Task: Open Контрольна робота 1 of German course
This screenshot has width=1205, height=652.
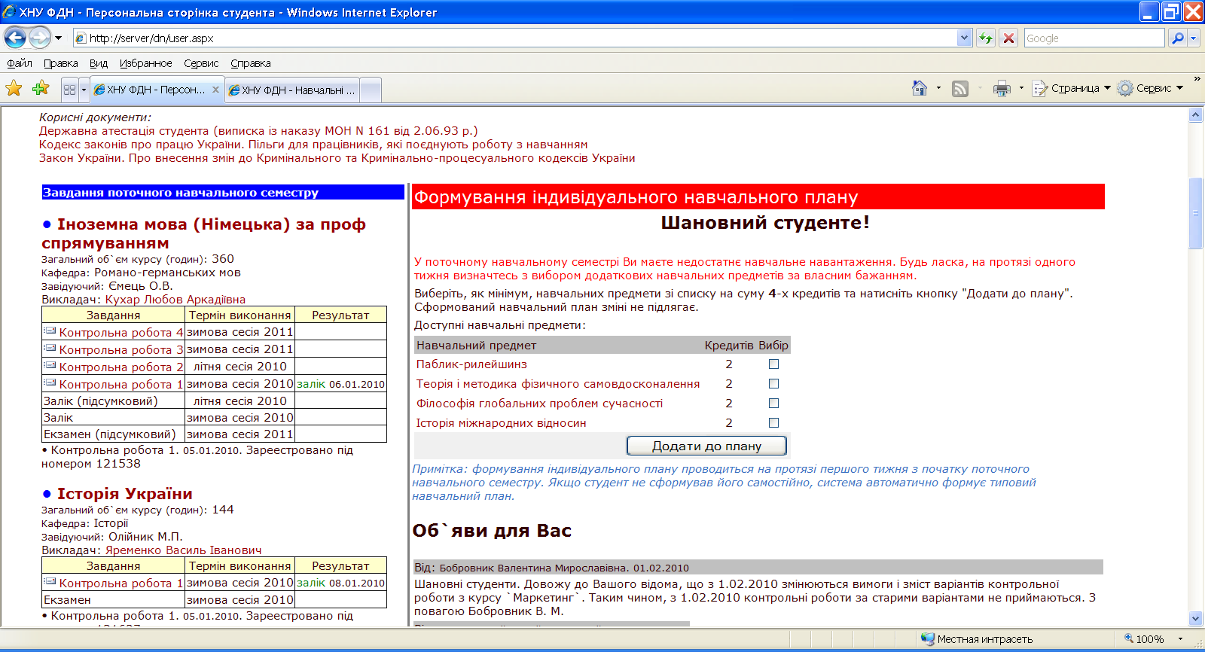Action: [121, 384]
